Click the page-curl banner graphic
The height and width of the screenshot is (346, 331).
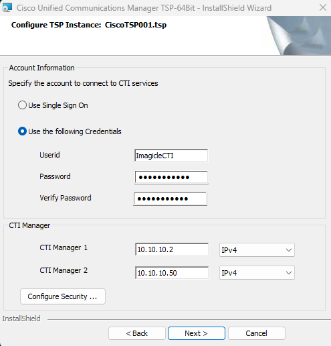coord(299,36)
